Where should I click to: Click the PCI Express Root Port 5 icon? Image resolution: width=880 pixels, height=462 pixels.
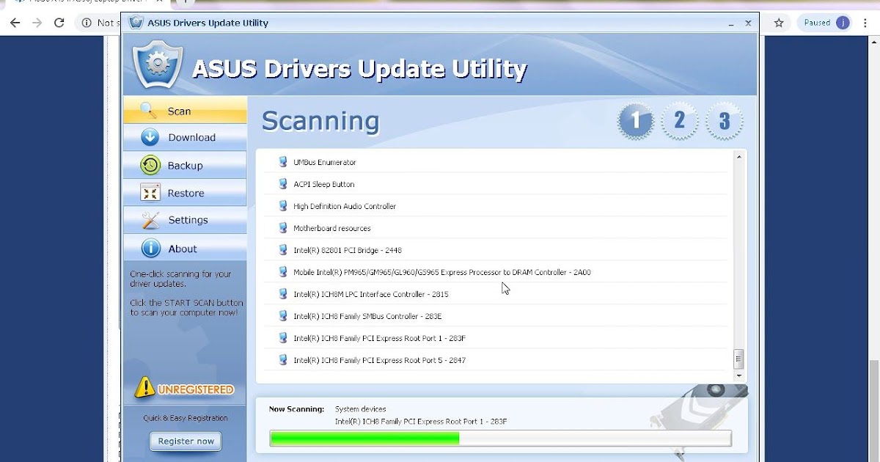tap(283, 360)
